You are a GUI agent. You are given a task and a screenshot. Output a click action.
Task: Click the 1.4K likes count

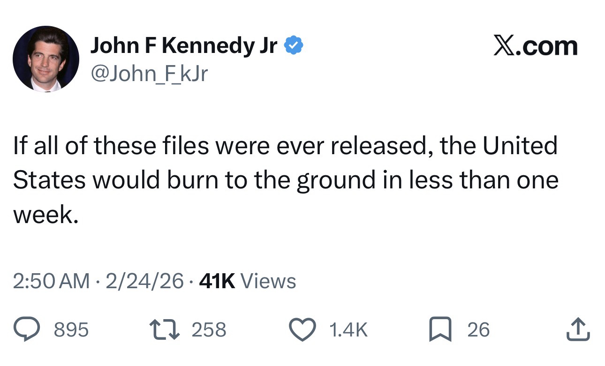[348, 329]
